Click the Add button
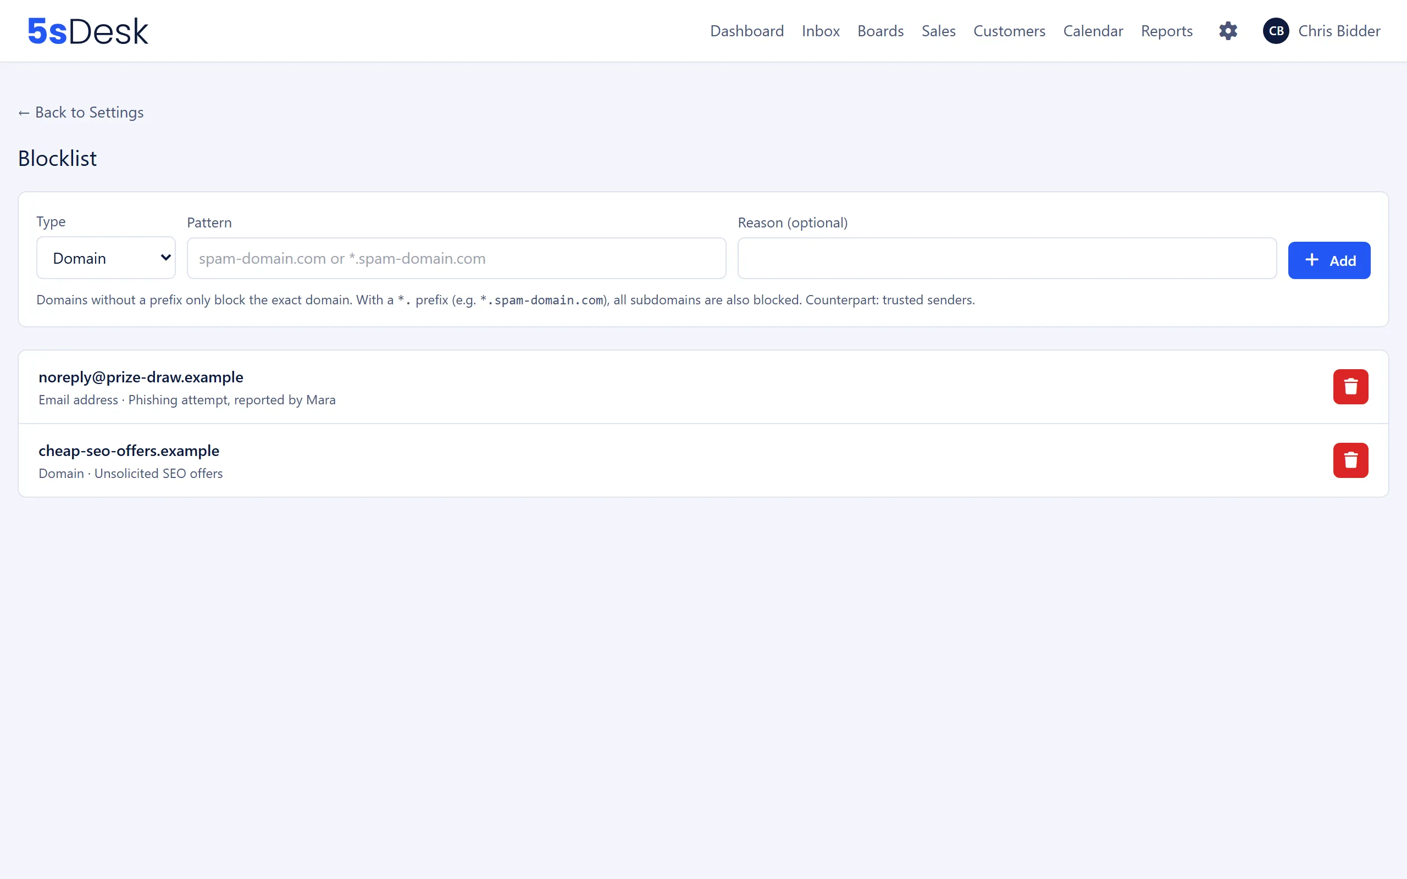1407x879 pixels. (1328, 260)
